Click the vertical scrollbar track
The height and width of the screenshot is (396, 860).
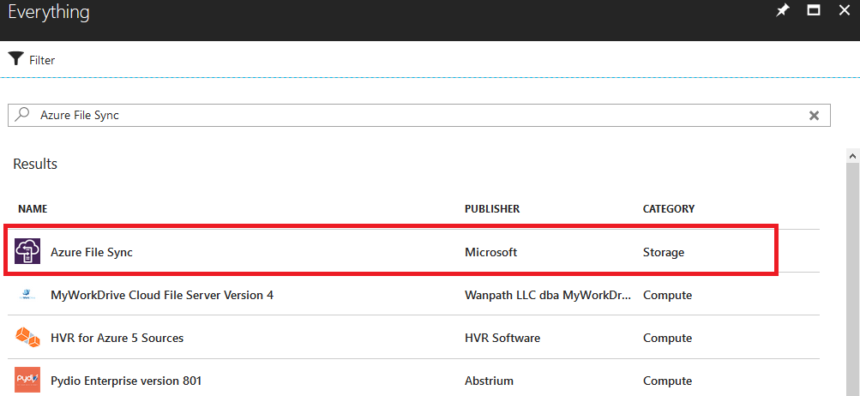(x=852, y=279)
